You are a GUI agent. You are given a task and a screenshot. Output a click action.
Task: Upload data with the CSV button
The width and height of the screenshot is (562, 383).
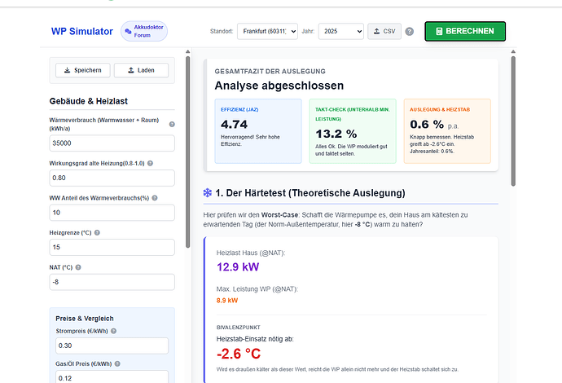pos(384,31)
